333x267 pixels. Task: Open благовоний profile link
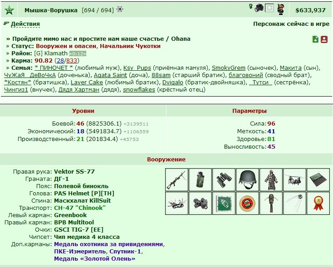pos(246,75)
